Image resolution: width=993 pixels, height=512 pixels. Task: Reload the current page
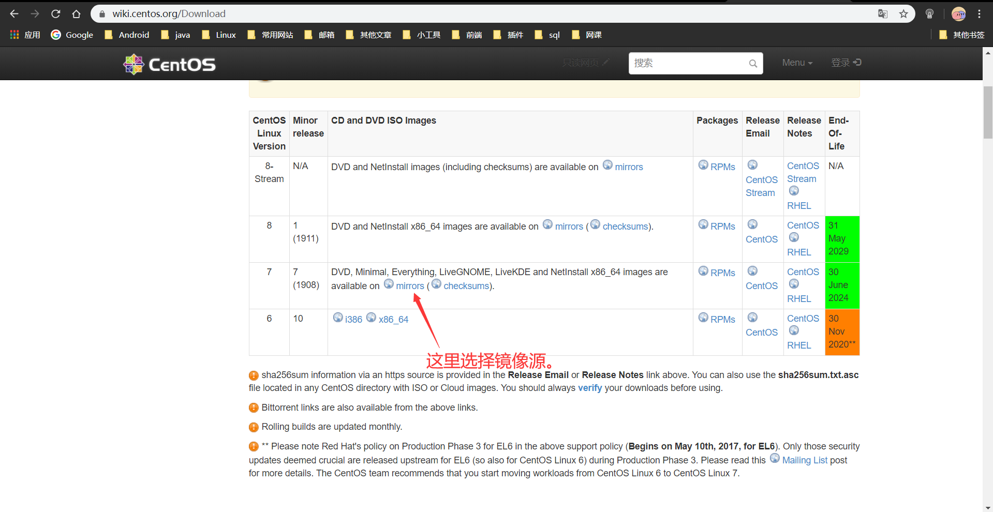coord(55,14)
